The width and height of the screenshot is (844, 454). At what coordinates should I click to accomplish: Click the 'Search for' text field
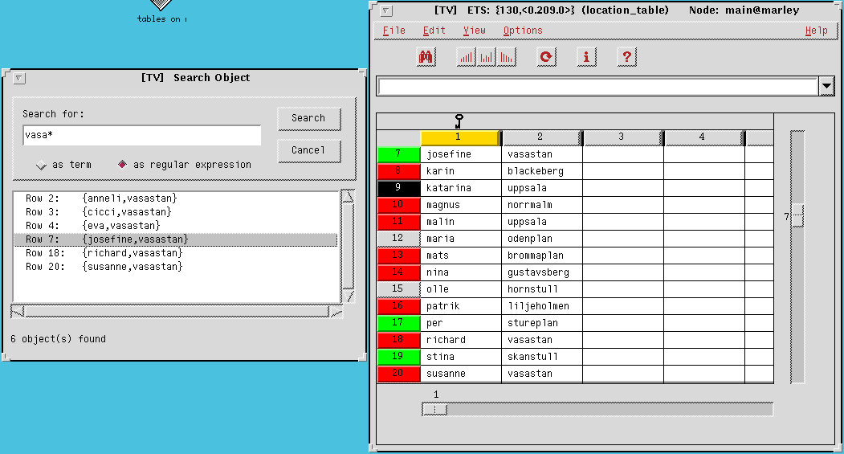142,135
